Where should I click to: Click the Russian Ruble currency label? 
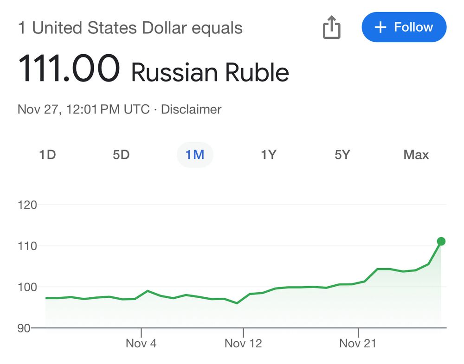[x=210, y=73]
